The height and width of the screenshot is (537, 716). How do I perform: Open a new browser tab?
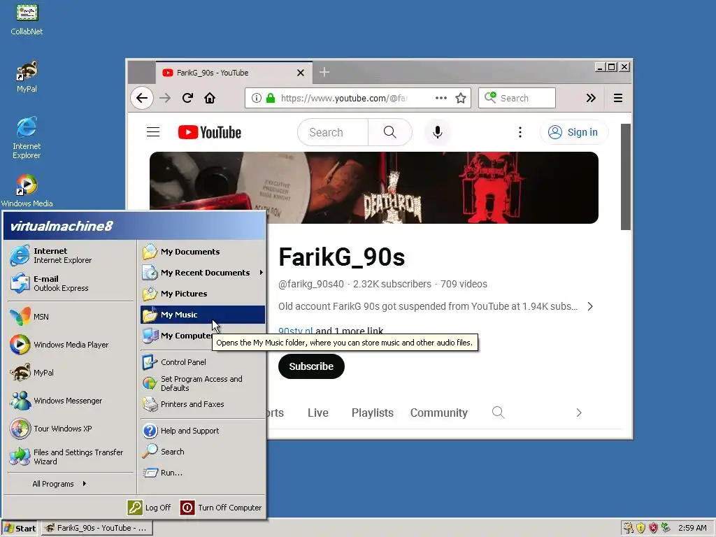(x=324, y=72)
